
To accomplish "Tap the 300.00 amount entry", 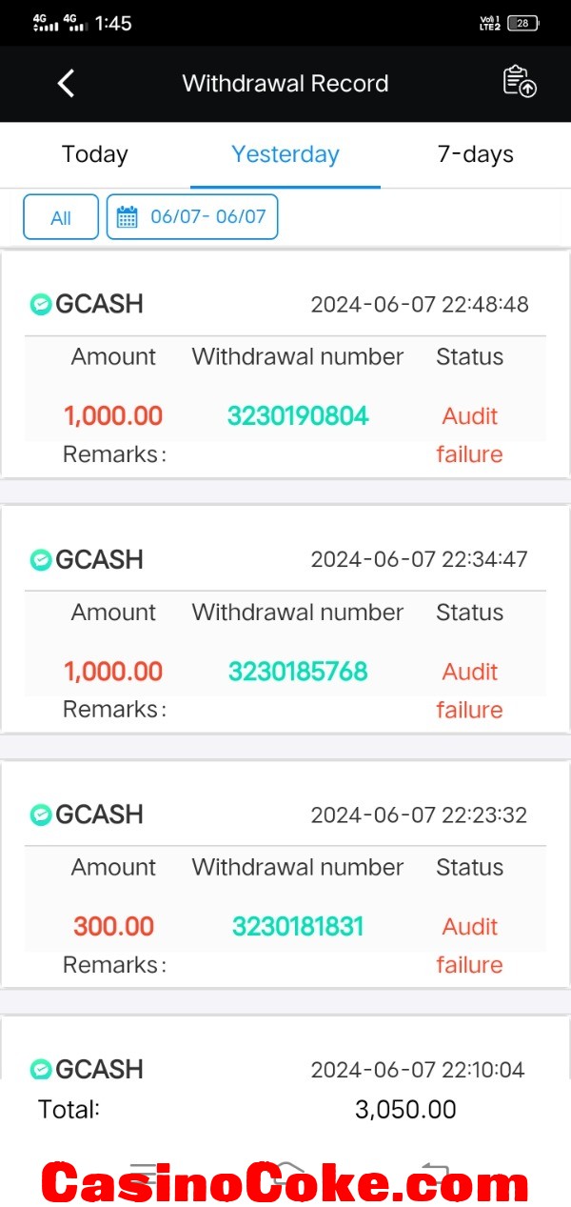I will 113,927.
